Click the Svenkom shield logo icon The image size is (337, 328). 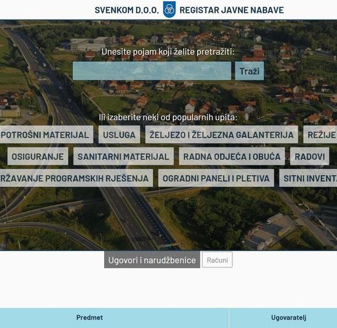pyautogui.click(x=169, y=9)
